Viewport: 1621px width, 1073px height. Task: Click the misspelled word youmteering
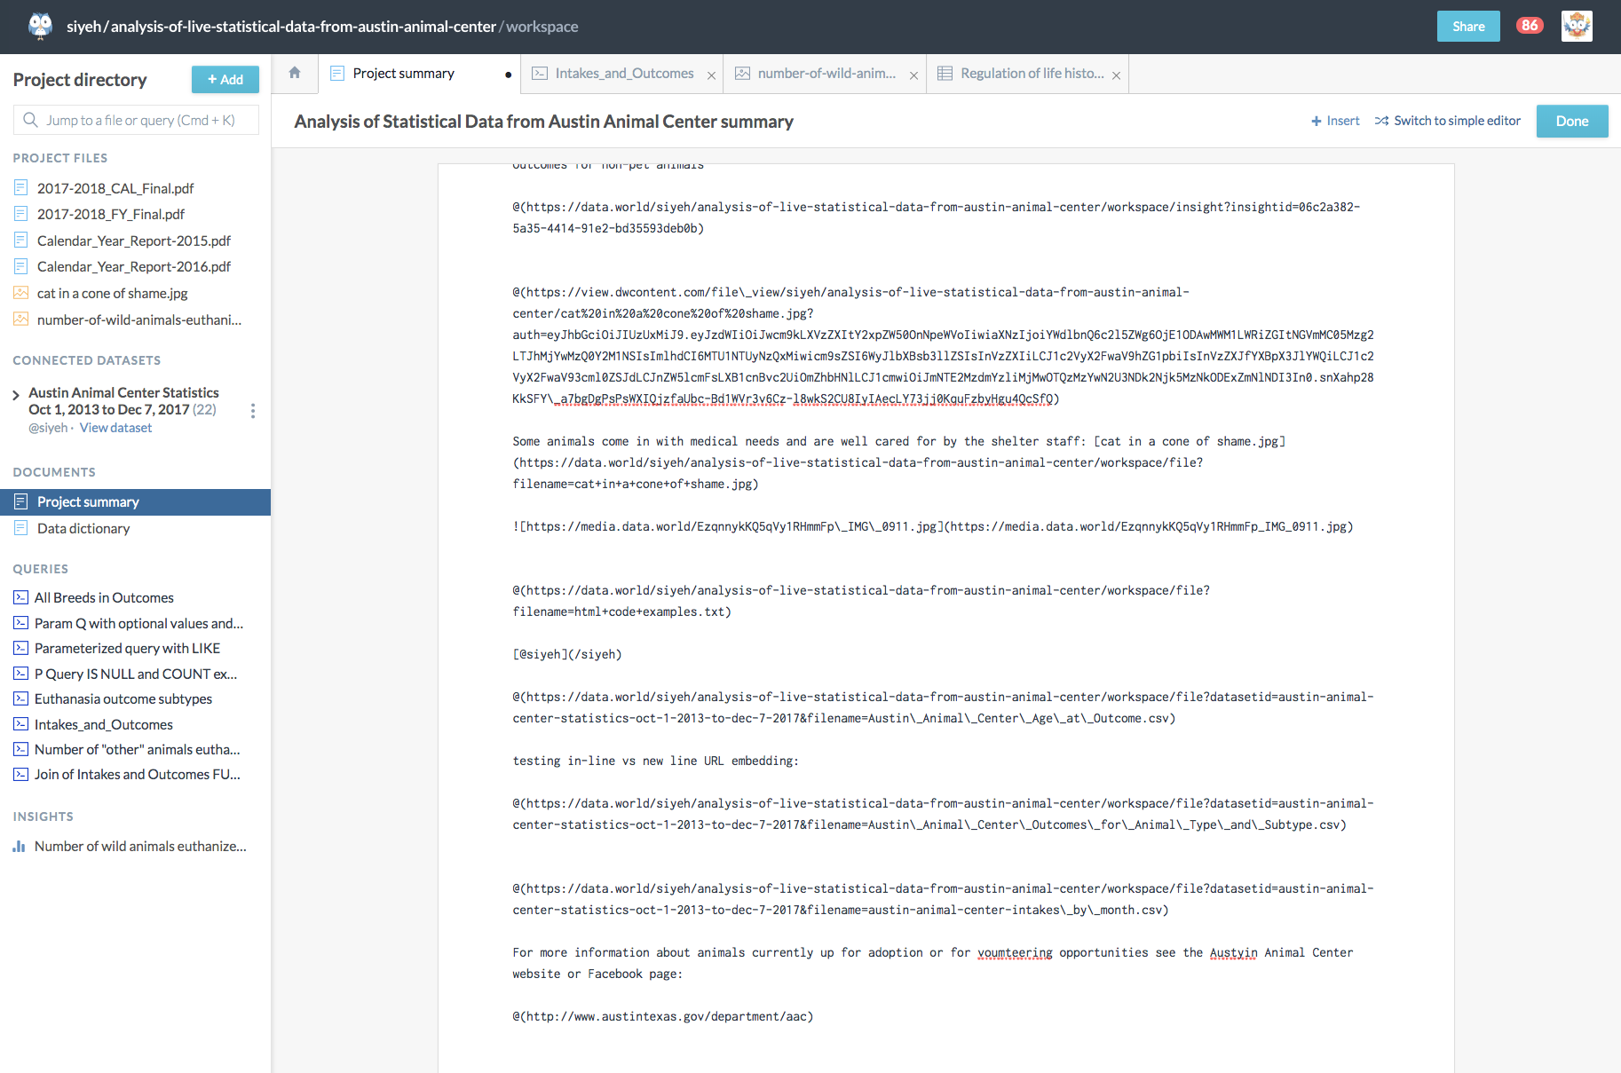point(1015,952)
